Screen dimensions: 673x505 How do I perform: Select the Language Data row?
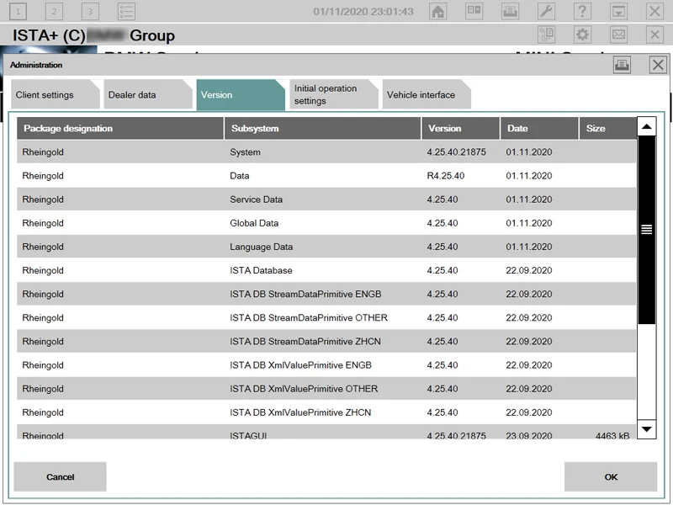[326, 247]
